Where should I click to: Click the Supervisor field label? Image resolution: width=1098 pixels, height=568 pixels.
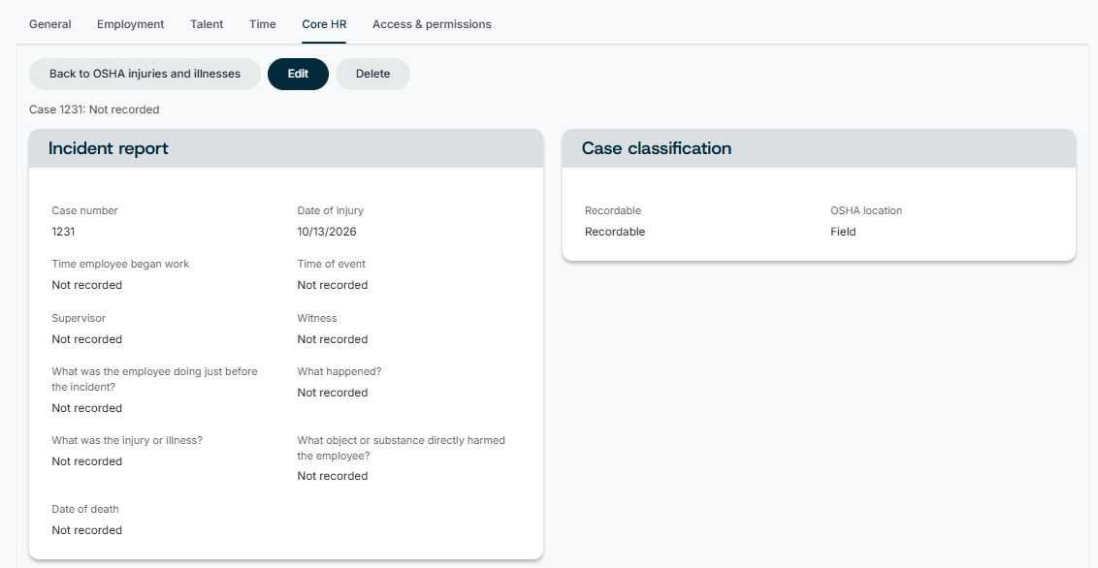pyautogui.click(x=79, y=318)
